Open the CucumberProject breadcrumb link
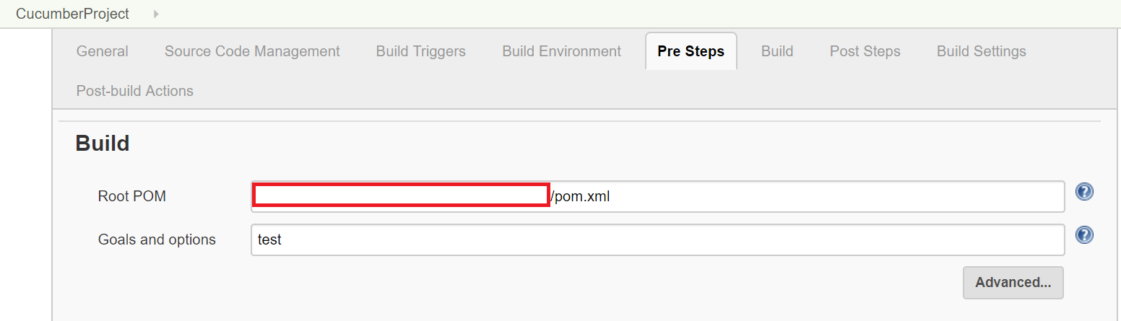Image resolution: width=1121 pixels, height=321 pixels. click(72, 14)
